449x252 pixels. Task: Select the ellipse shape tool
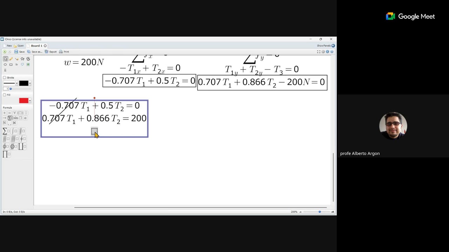pos(5,64)
